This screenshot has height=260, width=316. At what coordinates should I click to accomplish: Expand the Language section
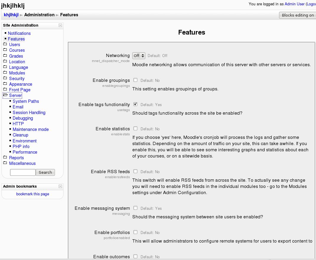(19, 67)
